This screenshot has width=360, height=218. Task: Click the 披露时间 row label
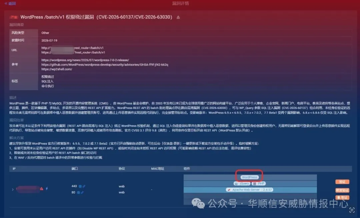click(x=18, y=40)
